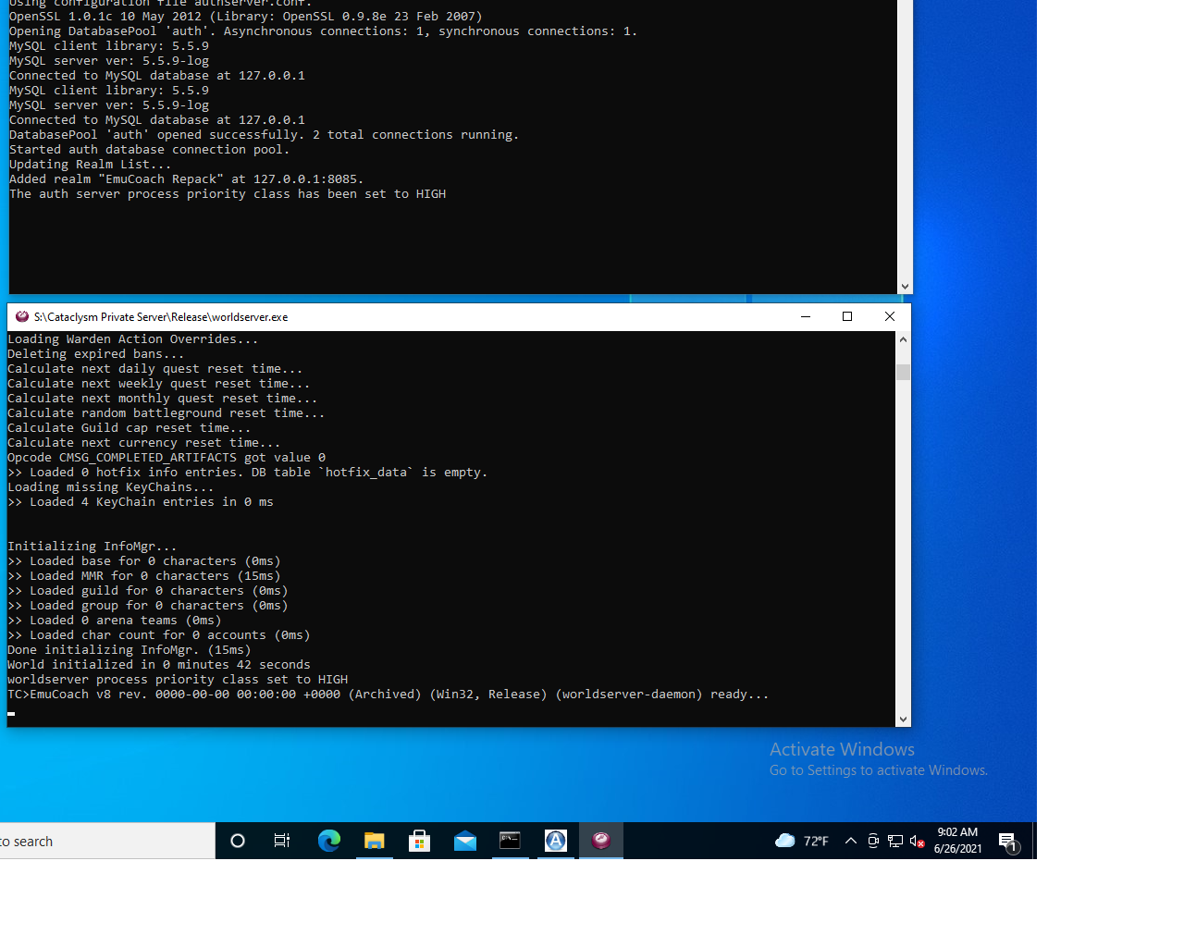The height and width of the screenshot is (947, 1184).
Task: Open Task View on the taskbar
Action: (x=282, y=841)
